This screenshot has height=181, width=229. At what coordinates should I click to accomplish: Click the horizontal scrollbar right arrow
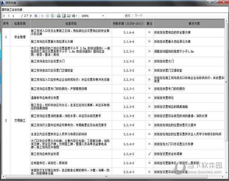click(223, 177)
